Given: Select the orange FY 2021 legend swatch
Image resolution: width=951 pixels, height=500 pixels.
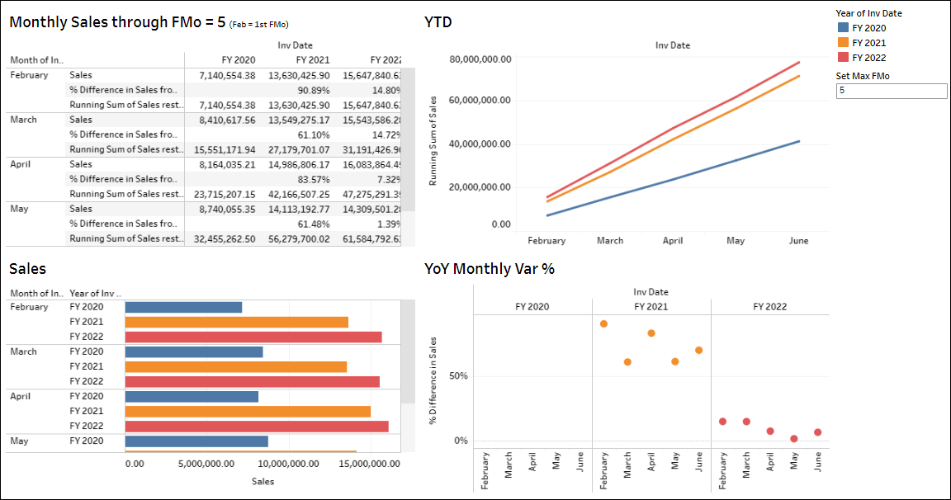Looking at the screenshot, I should pos(843,43).
